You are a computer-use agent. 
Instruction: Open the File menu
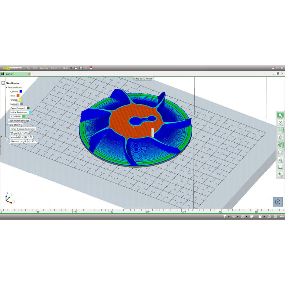tap(28, 68)
